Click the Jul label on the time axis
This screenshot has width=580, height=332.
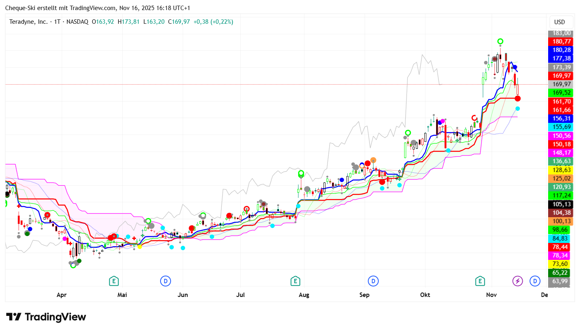[241, 295]
